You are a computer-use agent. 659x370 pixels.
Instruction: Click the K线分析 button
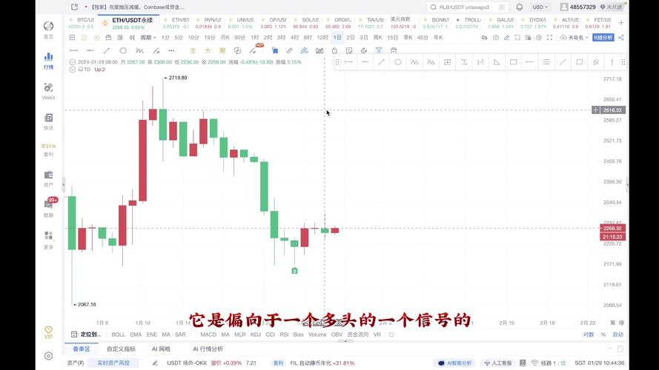click(603, 37)
